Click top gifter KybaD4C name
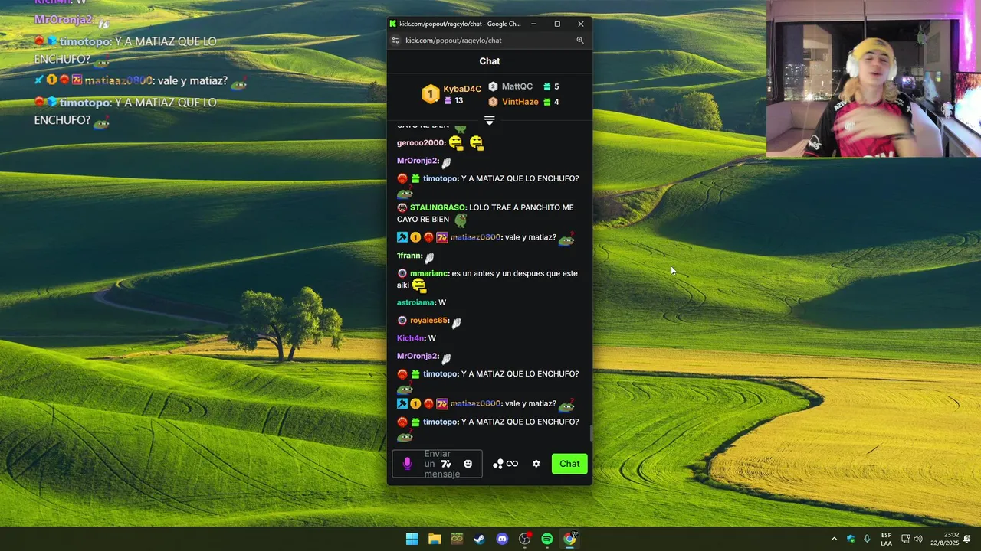Screen dimensions: 981x551 pos(462,89)
